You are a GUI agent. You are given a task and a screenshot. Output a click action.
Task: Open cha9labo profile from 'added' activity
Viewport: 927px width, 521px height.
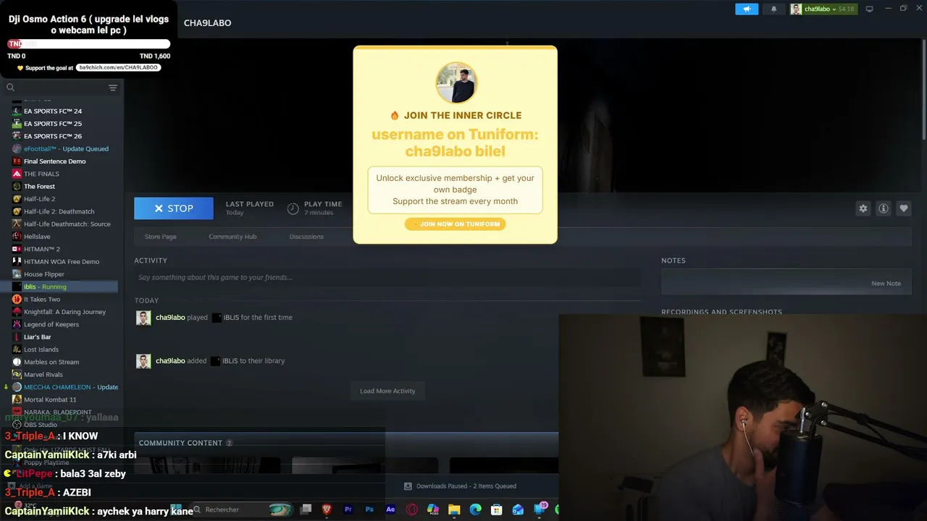coord(170,361)
